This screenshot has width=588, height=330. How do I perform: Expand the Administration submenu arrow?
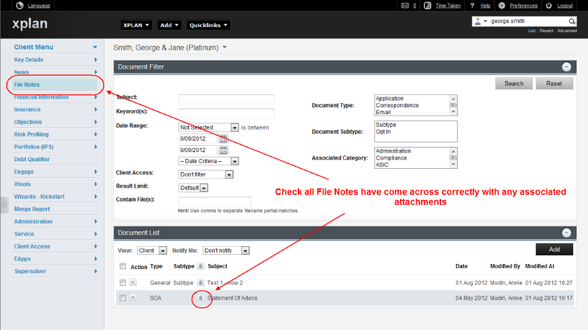click(x=96, y=222)
